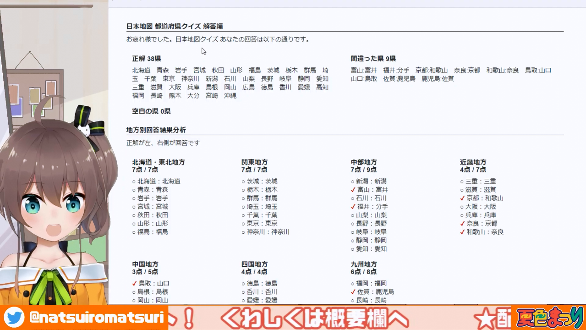
Task: Click 熊本 in the correct-answers list
Action: (175, 96)
